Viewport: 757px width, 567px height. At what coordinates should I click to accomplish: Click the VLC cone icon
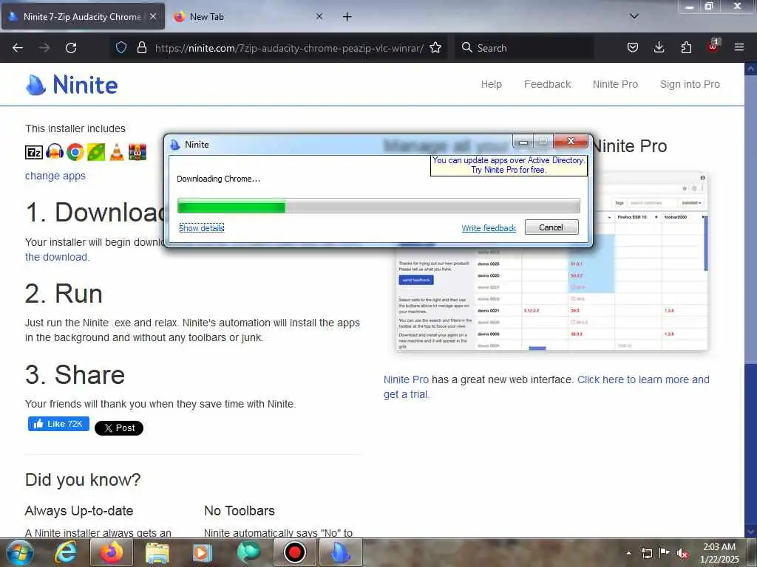pyautogui.click(x=116, y=152)
